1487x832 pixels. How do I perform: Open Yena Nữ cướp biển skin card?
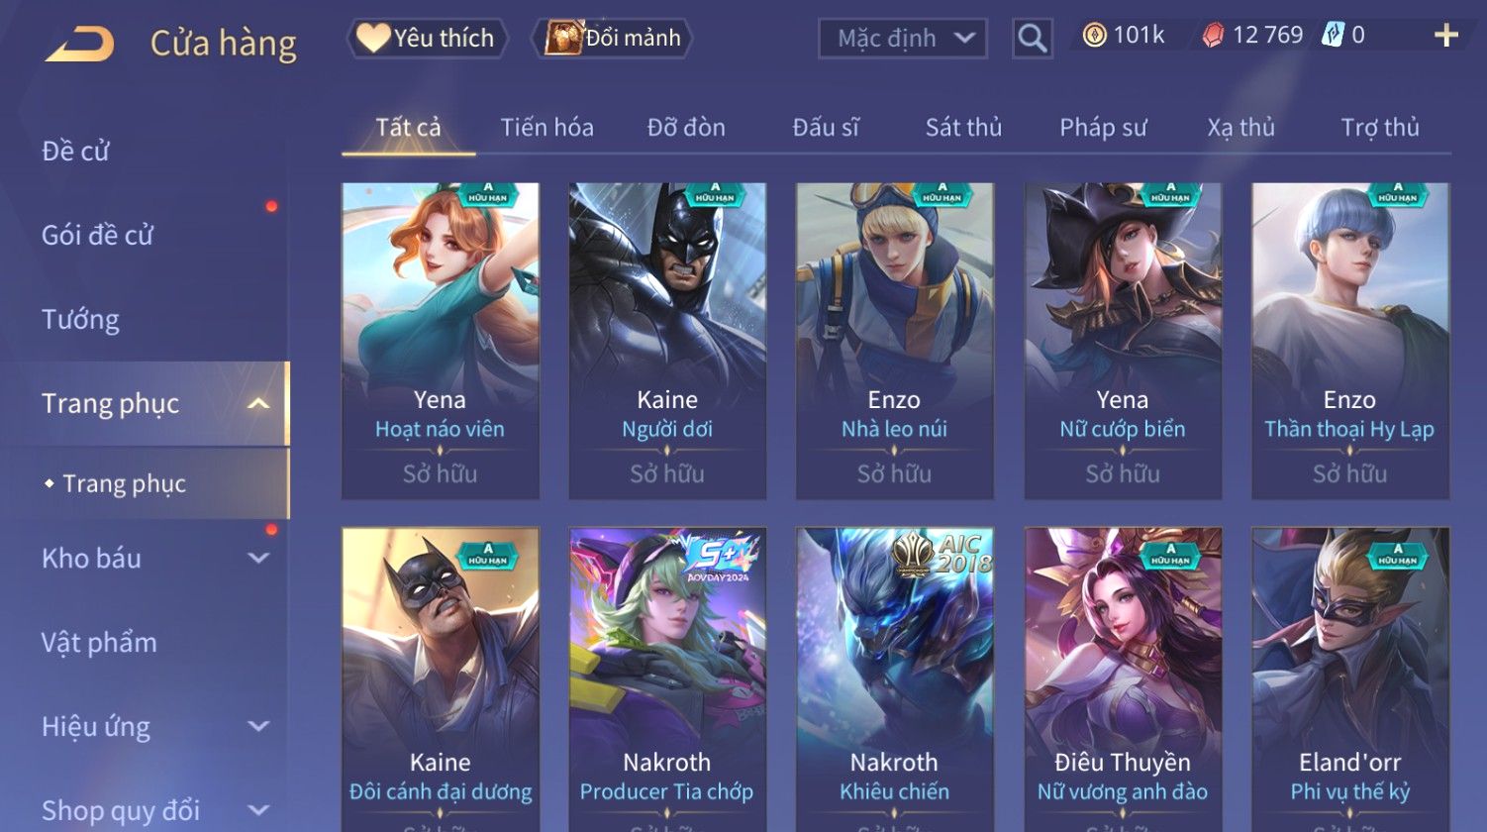click(1123, 341)
